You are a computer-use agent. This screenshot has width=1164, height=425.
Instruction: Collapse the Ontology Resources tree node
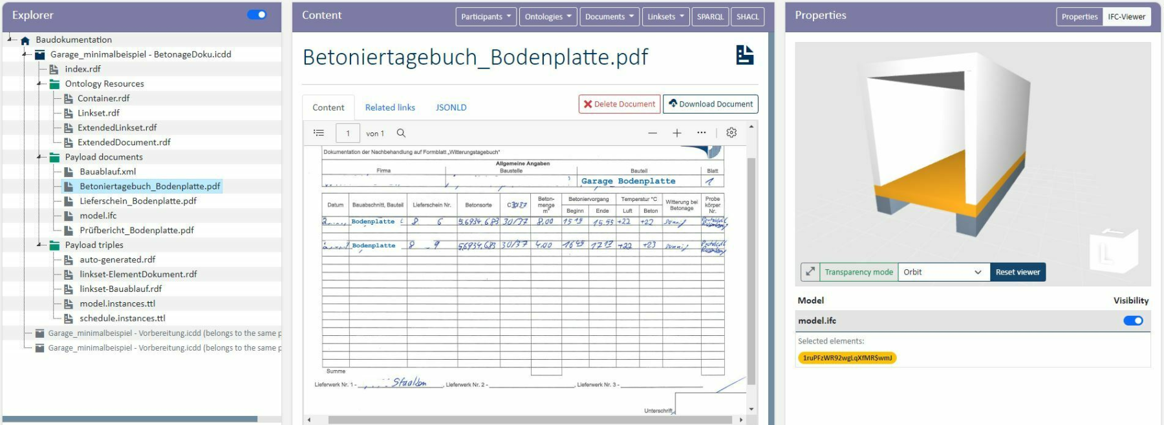click(x=40, y=84)
